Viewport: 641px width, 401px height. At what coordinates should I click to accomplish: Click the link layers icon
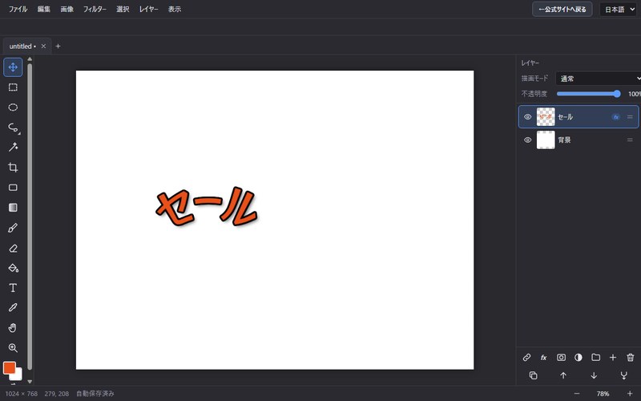click(526, 358)
